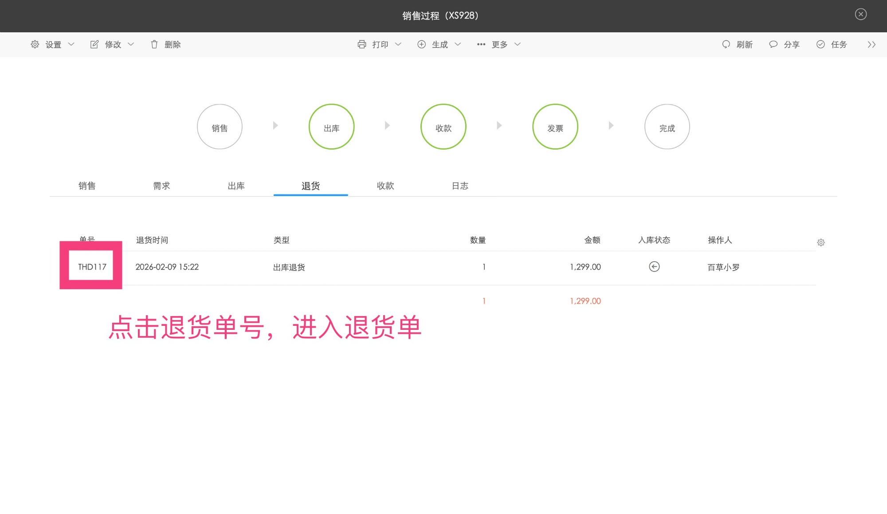The height and width of the screenshot is (514, 887).
Task: Switch to the 日志 log tab
Action: [460, 186]
